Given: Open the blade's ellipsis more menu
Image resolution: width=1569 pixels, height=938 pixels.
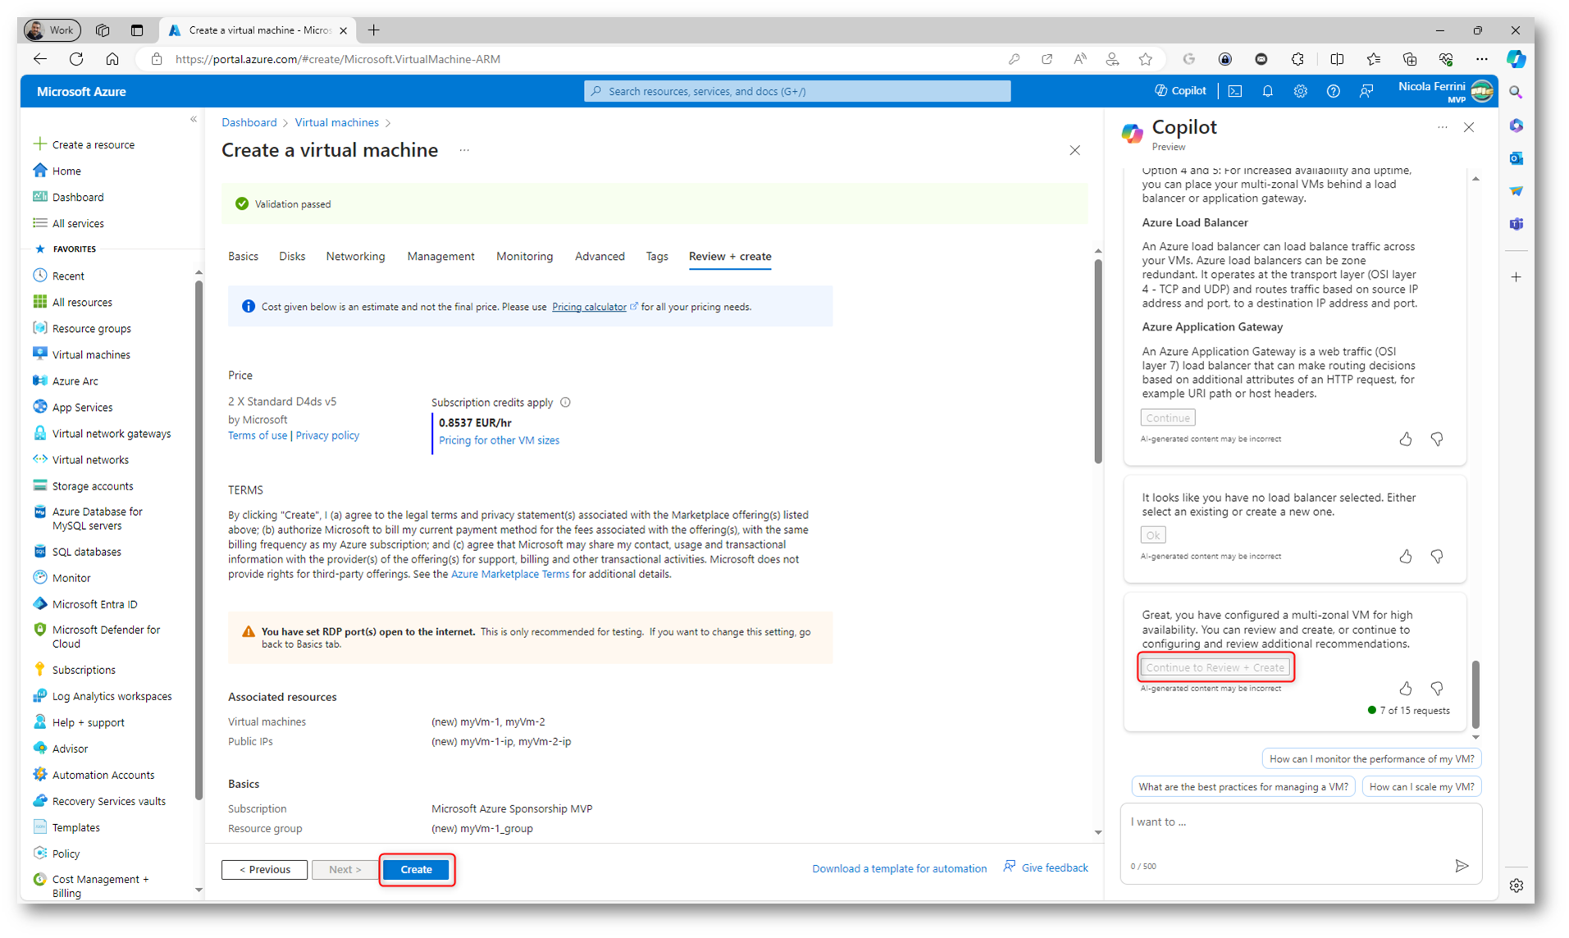Looking at the screenshot, I should click(464, 150).
